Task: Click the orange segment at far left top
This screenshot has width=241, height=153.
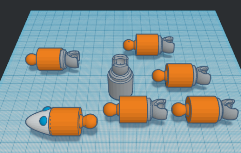Action: click(53, 59)
